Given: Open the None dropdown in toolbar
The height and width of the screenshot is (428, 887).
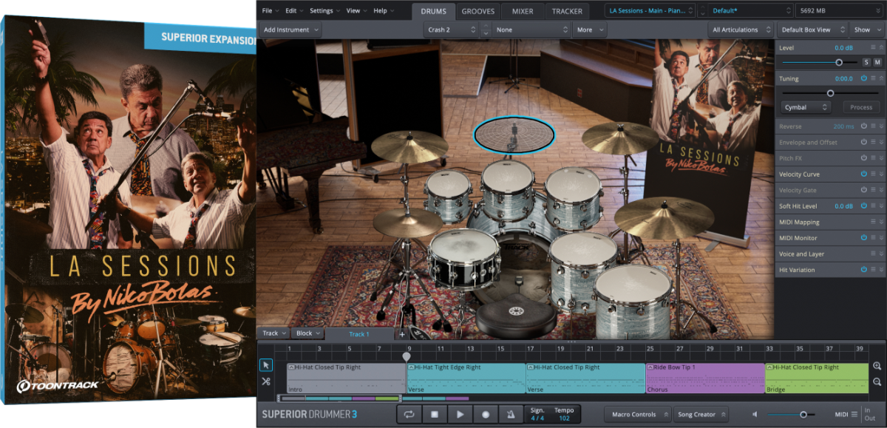Looking at the screenshot, I should tap(531, 30).
